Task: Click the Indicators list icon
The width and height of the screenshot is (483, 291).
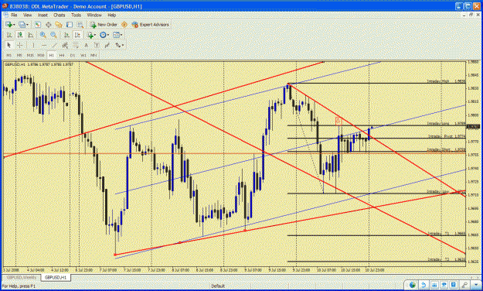Action: [x=90, y=35]
